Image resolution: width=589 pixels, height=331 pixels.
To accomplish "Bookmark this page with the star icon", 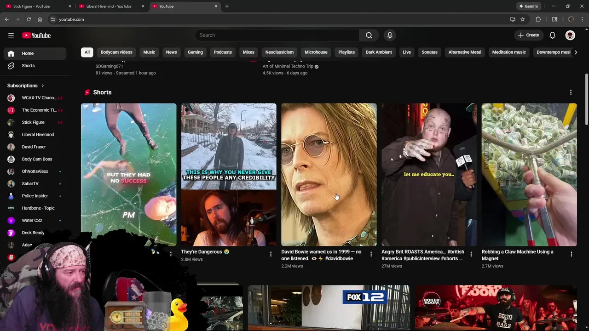I will pyautogui.click(x=523, y=19).
